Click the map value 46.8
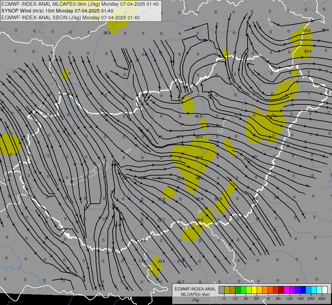 199,137
